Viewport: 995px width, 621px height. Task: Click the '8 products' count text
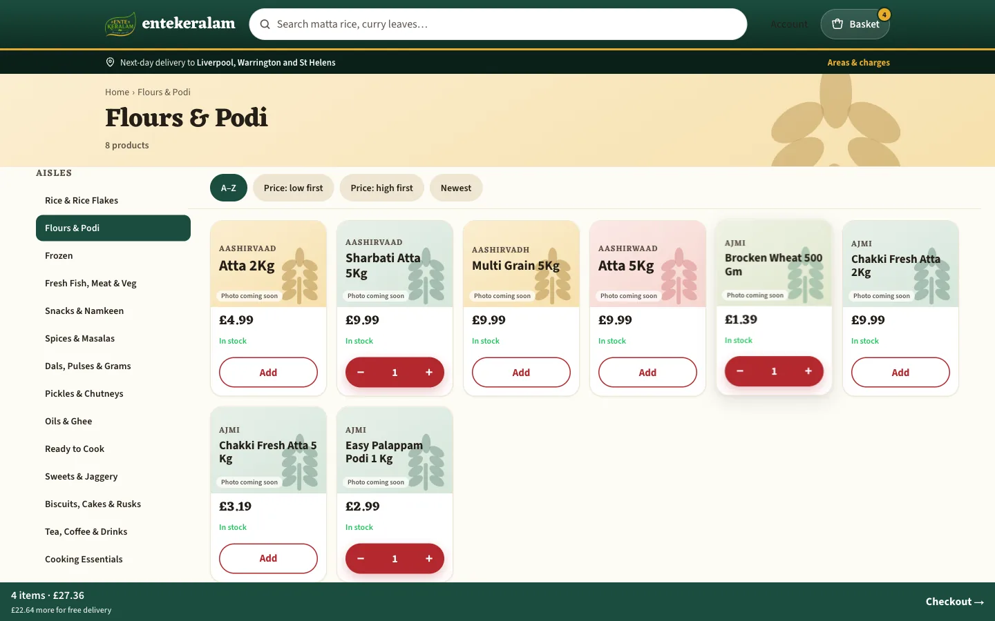[x=127, y=145]
